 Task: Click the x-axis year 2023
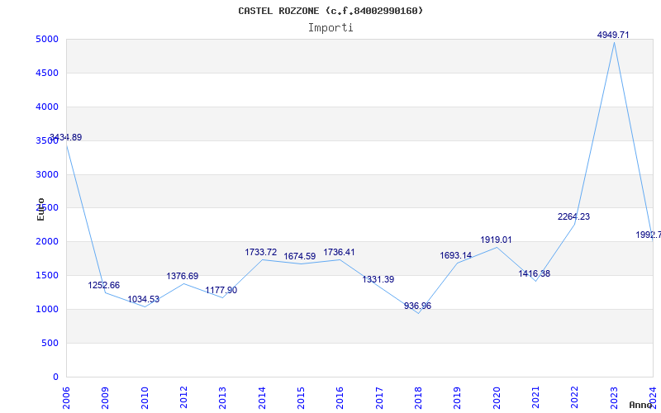614,398
